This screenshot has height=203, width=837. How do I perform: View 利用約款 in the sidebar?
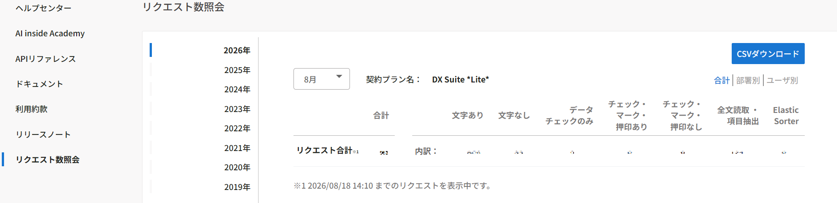31,109
